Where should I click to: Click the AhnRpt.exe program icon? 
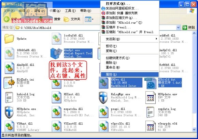[x=56, y=53]
